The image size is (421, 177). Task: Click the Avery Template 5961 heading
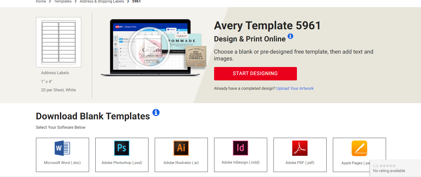pyautogui.click(x=267, y=26)
